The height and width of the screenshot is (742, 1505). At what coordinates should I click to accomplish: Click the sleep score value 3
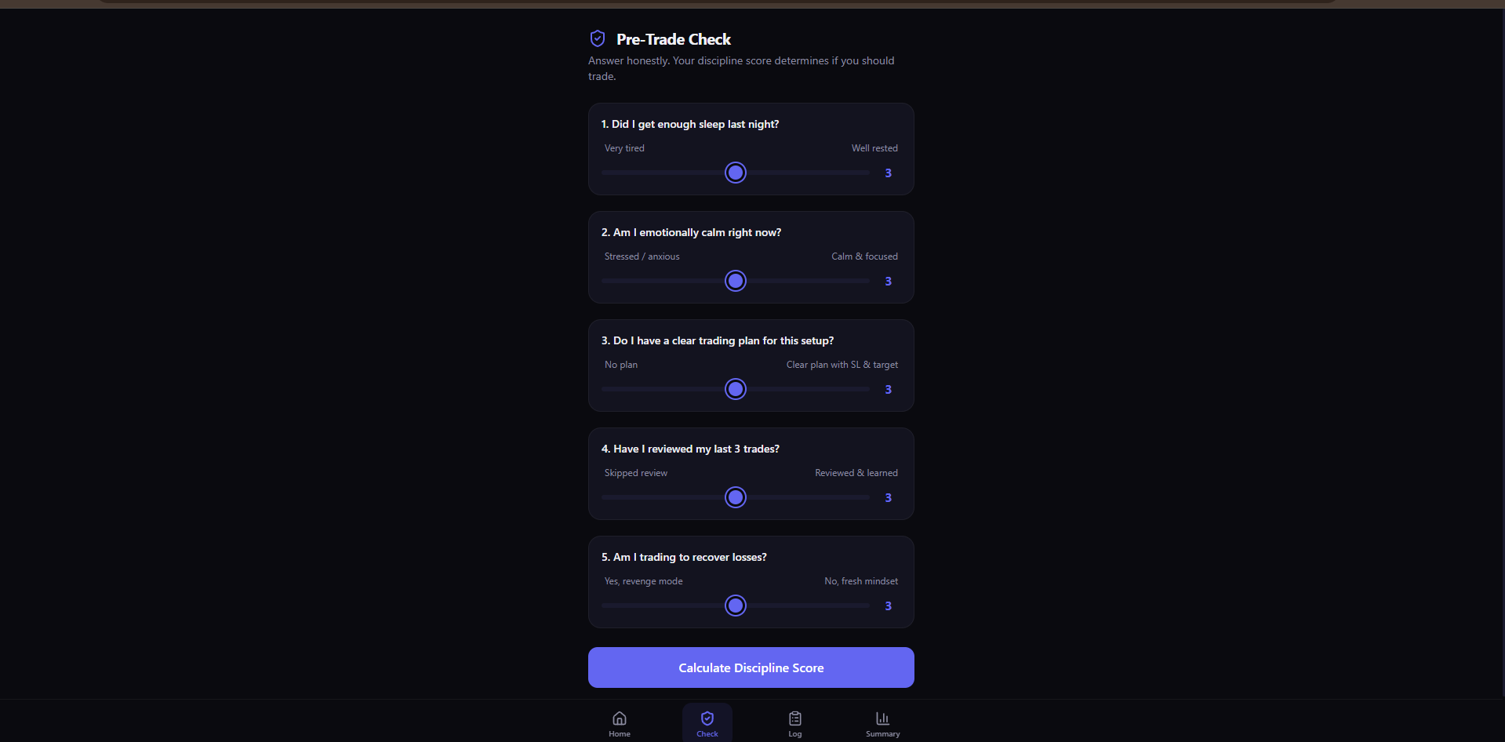889,173
